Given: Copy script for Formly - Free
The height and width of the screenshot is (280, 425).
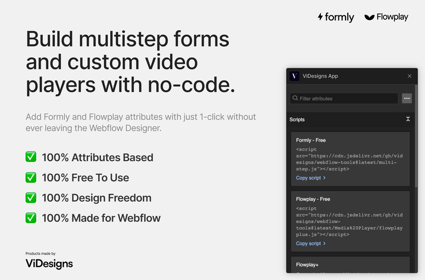Looking at the screenshot, I should click(x=310, y=178).
